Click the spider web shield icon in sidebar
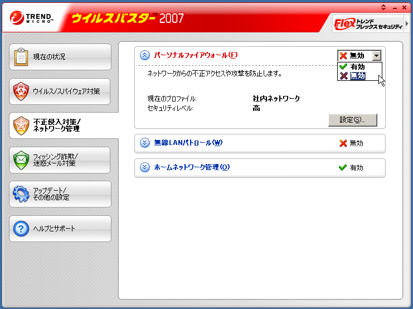Image resolution: width=413 pixels, height=309 pixels. (21, 125)
